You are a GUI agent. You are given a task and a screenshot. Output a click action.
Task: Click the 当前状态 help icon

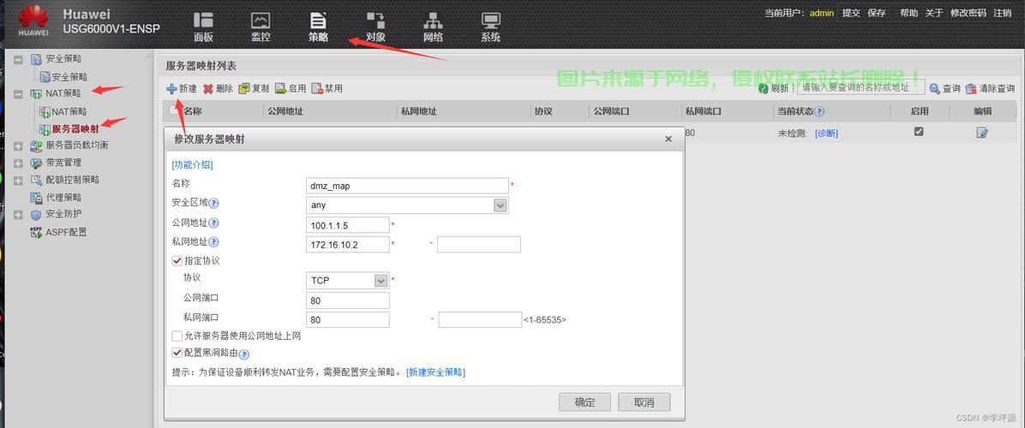click(819, 111)
